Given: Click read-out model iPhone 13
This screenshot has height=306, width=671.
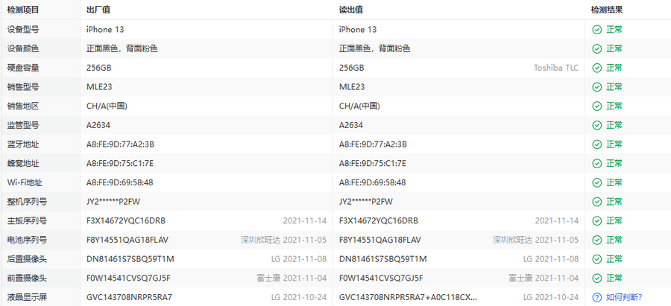Looking at the screenshot, I should click(x=358, y=30).
